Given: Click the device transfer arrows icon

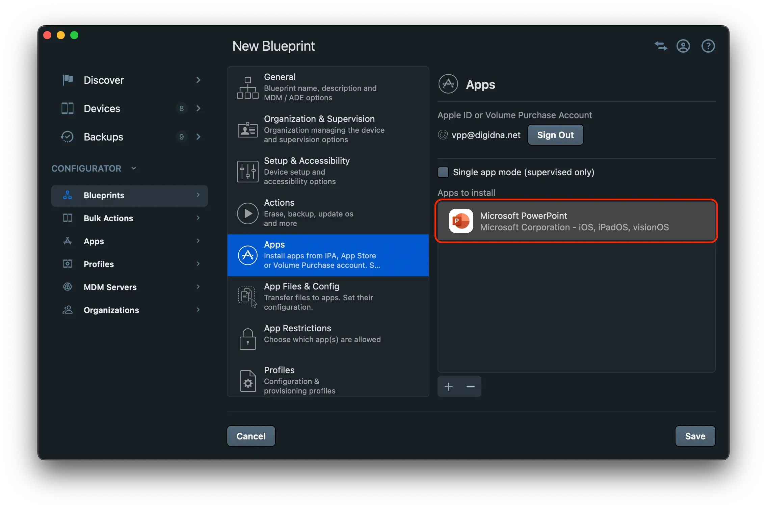Looking at the screenshot, I should pyautogui.click(x=660, y=46).
